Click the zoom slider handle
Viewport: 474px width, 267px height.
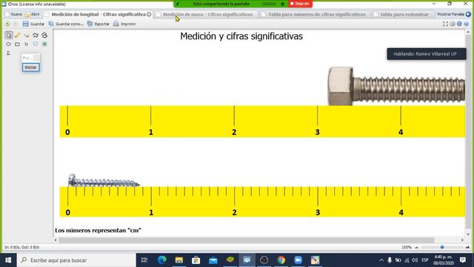442,247
